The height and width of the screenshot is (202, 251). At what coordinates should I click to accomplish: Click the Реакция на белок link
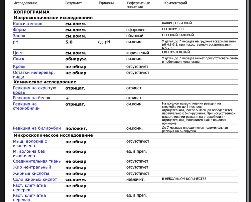click(32, 98)
